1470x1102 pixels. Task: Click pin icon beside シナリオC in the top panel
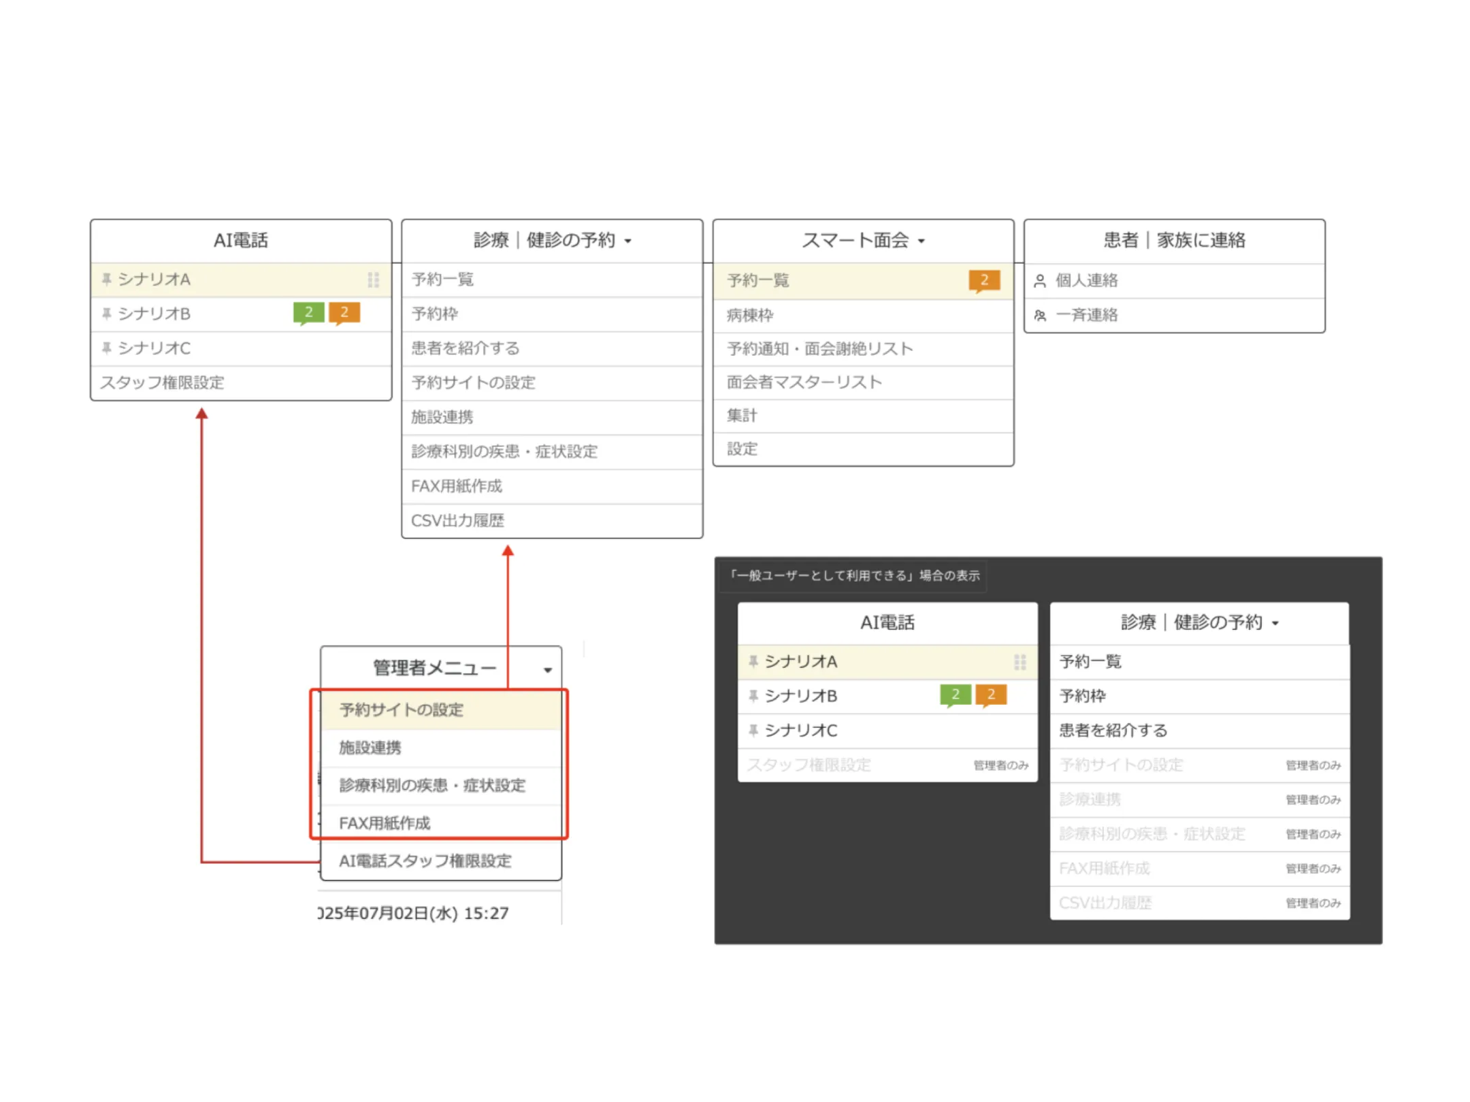point(106,348)
